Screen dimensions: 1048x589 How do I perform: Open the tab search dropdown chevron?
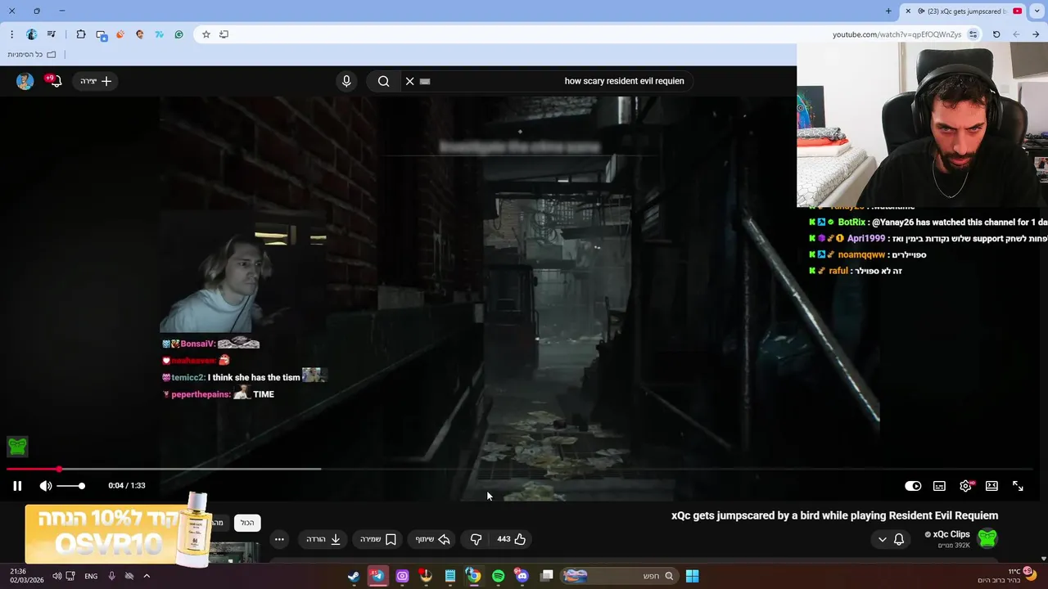coord(1037,11)
